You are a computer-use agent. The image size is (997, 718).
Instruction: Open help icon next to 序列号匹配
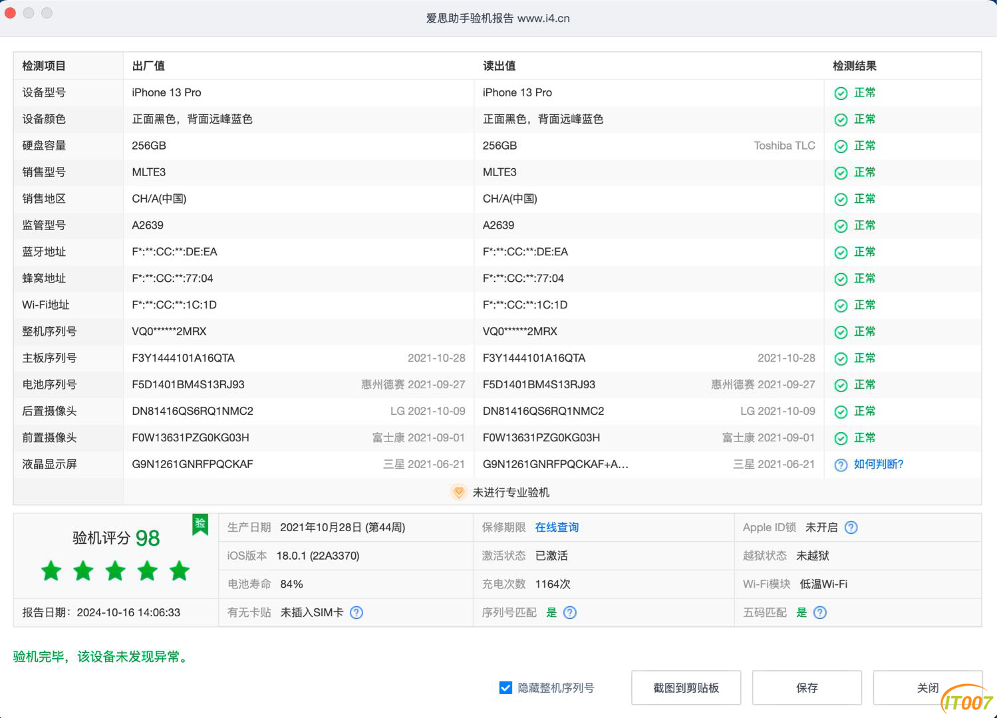pos(570,612)
